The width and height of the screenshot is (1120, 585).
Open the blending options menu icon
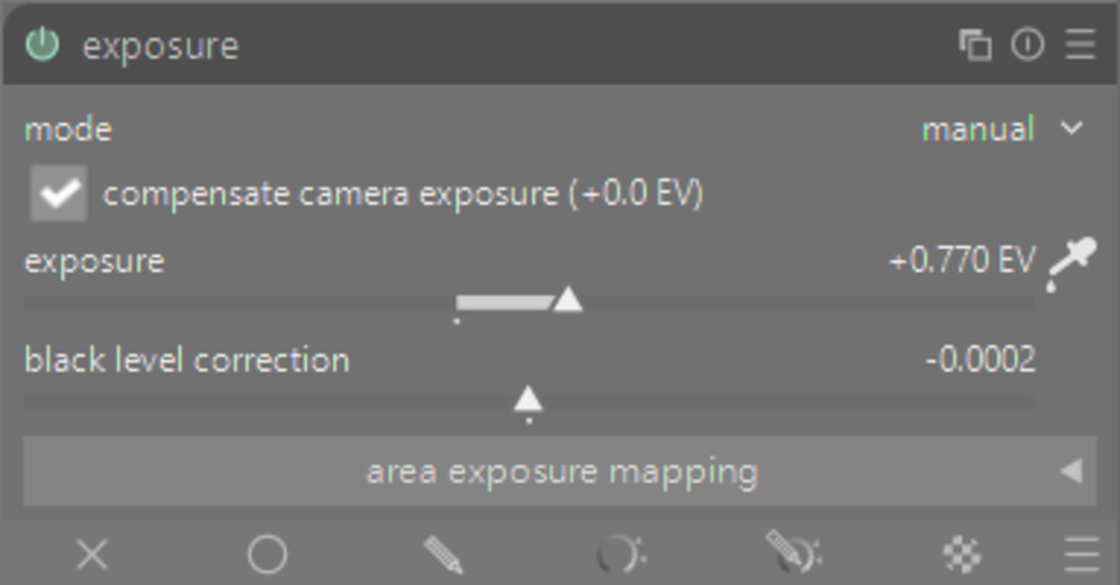(x=1081, y=554)
